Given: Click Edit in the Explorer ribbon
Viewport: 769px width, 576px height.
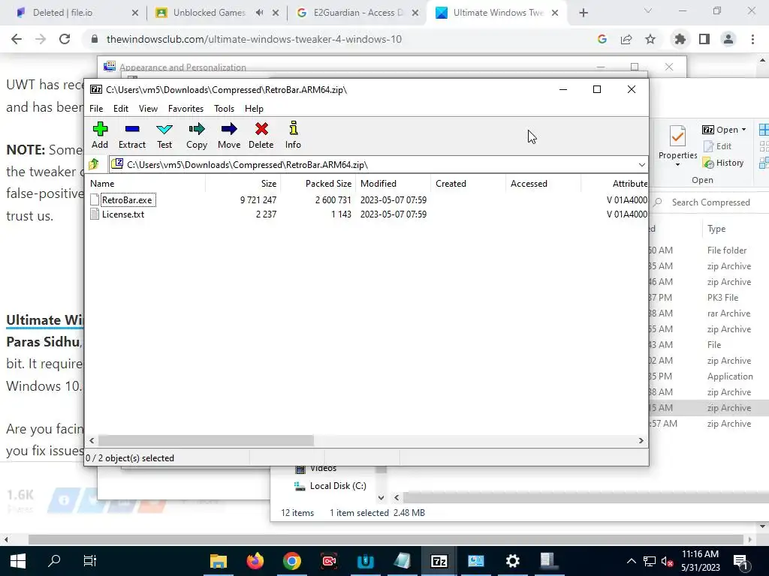Looking at the screenshot, I should (x=717, y=146).
